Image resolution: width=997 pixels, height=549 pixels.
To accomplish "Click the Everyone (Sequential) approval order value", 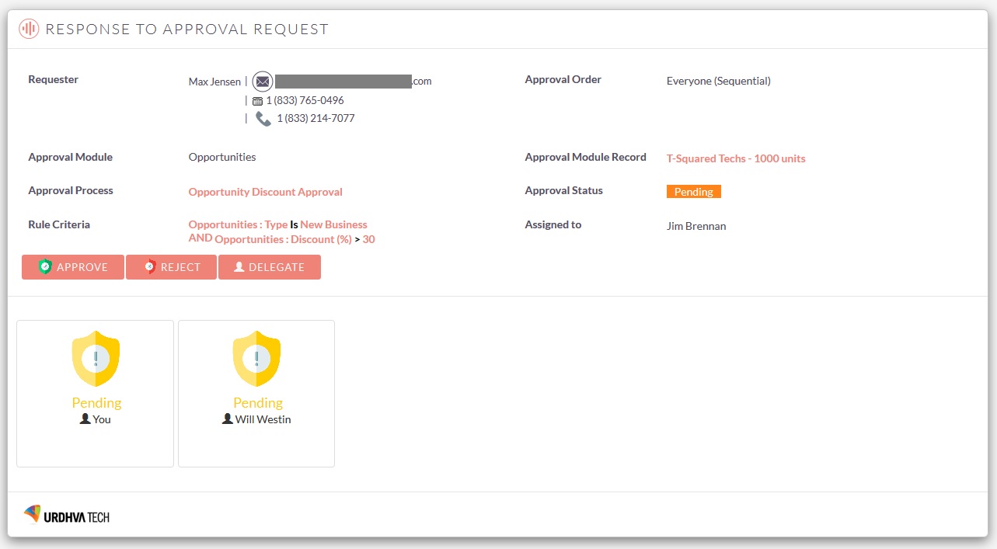I will click(719, 81).
